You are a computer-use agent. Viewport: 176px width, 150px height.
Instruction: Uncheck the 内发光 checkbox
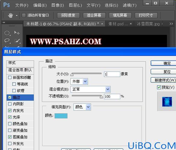10,111
